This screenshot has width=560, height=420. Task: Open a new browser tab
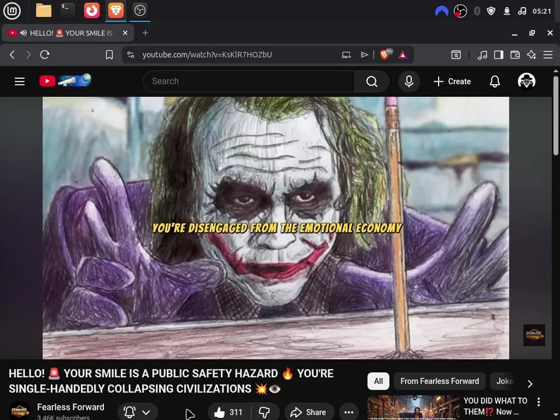[x=145, y=33]
